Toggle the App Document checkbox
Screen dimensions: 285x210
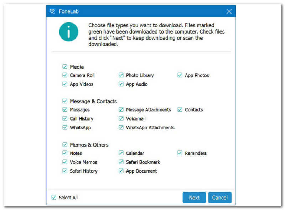tap(121, 171)
